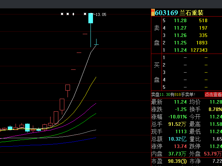Select the empty buy level 1 row
The image size is (222, 166).
186,57
